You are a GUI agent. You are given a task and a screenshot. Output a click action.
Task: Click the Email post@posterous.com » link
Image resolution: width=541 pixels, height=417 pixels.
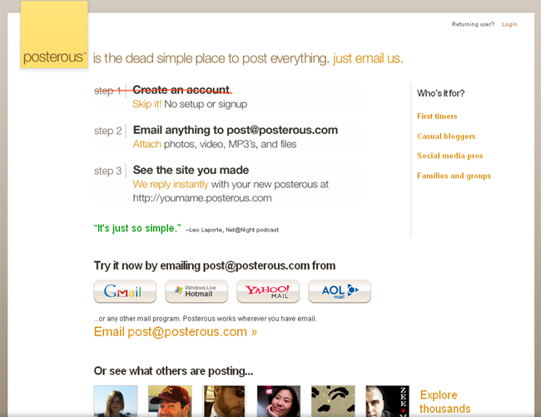176,332
